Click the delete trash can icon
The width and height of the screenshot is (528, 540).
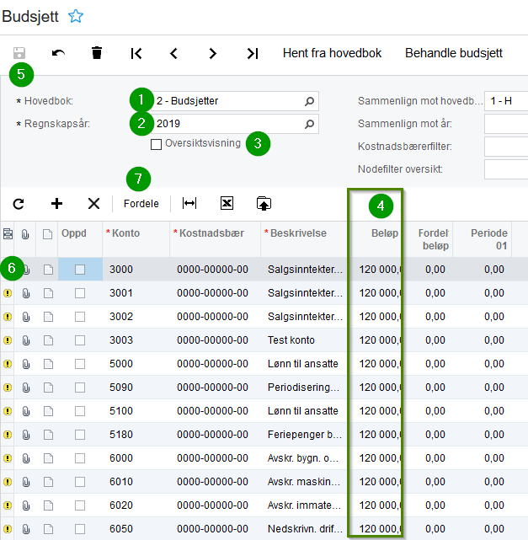coord(97,53)
